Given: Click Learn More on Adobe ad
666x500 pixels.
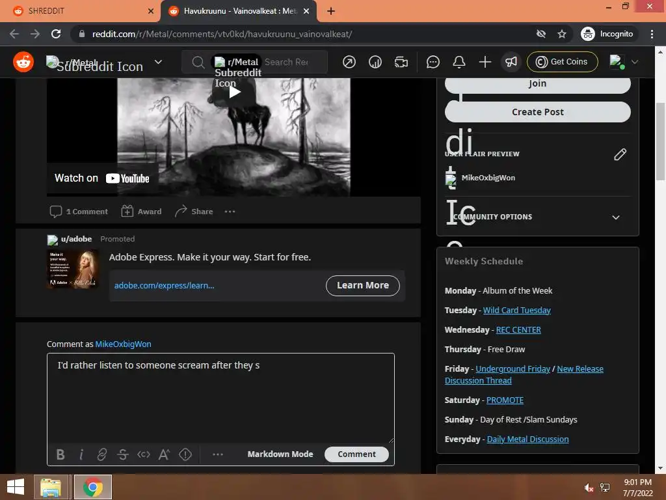Looking at the screenshot, I should pyautogui.click(x=363, y=285).
